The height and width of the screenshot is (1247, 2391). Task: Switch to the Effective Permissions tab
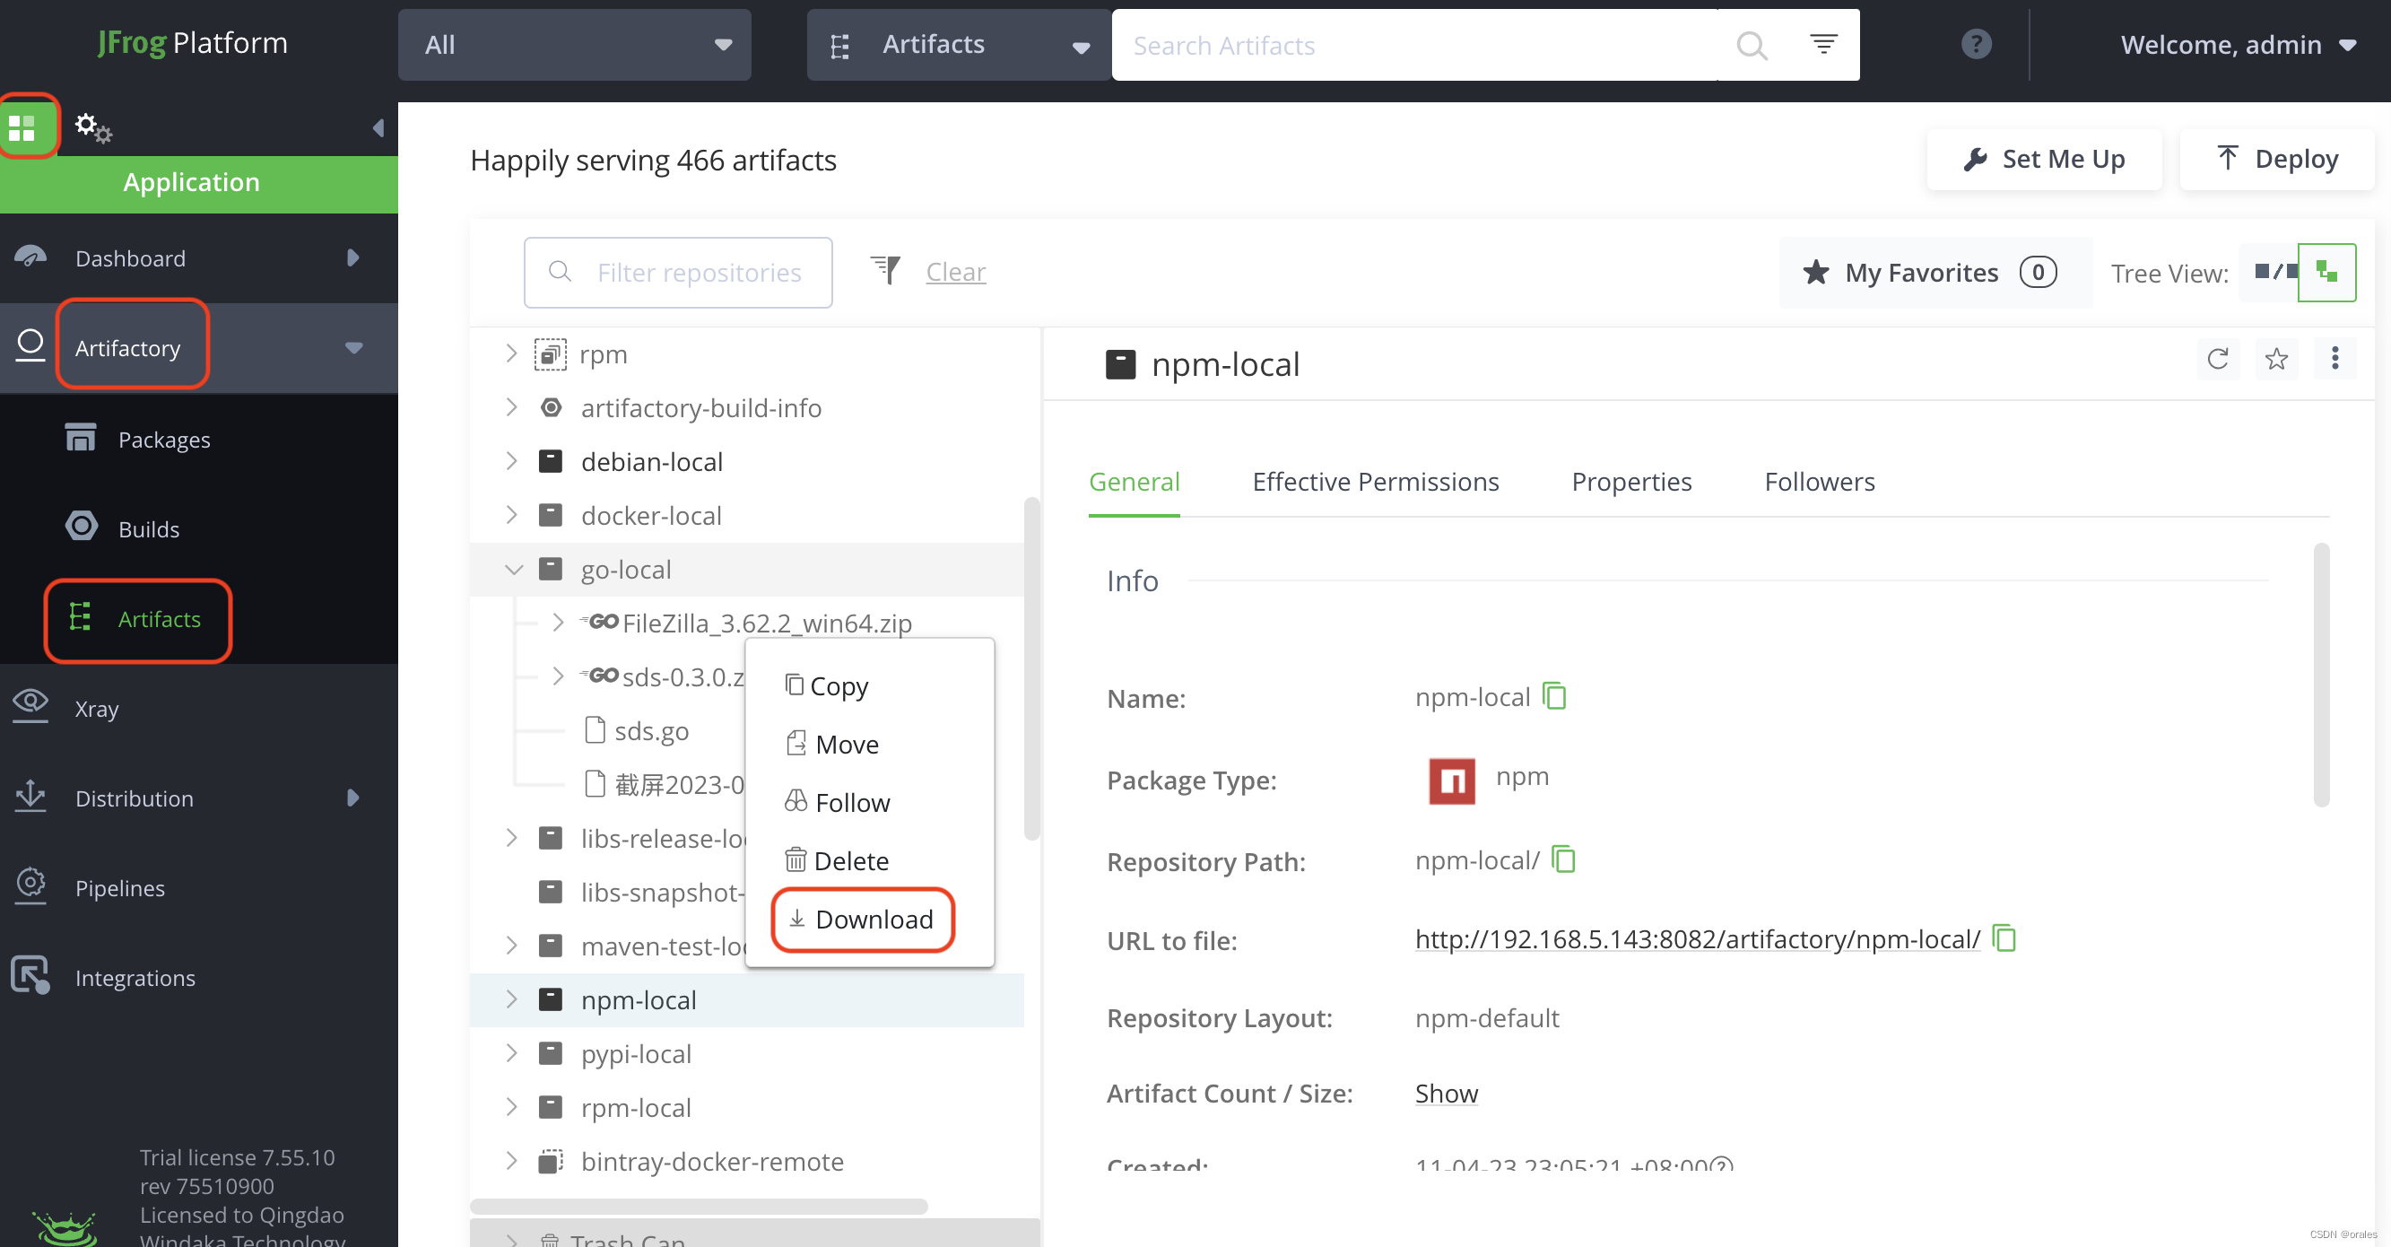coord(1375,482)
